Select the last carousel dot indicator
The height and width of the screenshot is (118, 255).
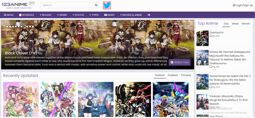[33, 26]
